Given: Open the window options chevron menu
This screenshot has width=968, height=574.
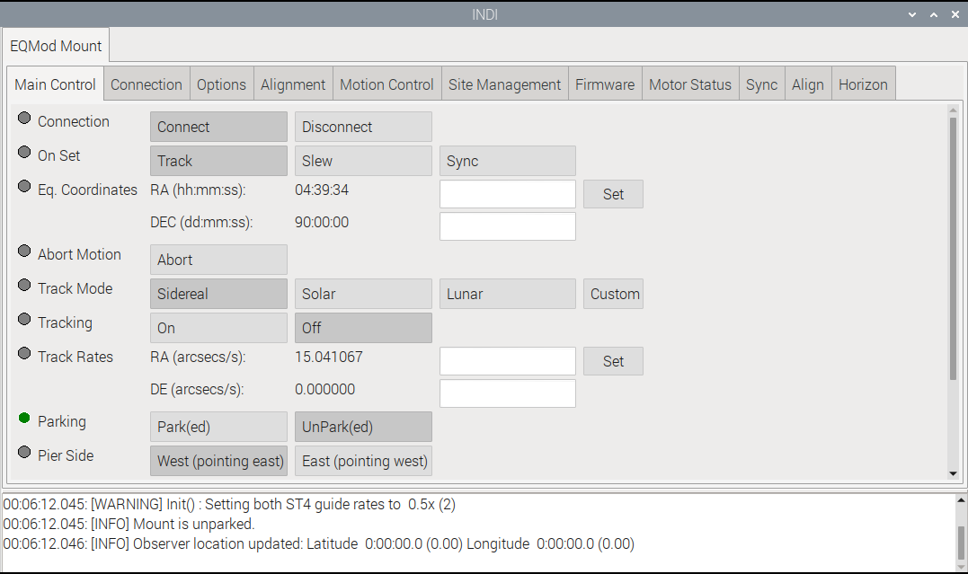Looking at the screenshot, I should click(x=911, y=14).
